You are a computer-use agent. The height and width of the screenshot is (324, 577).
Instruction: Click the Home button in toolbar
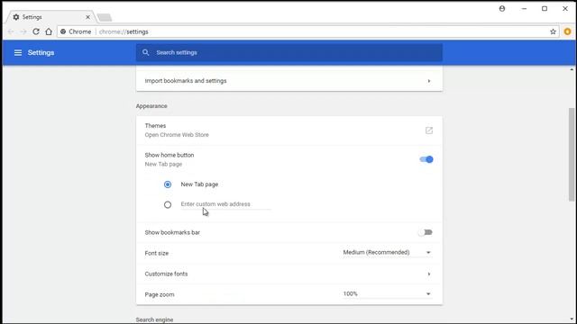point(49,31)
